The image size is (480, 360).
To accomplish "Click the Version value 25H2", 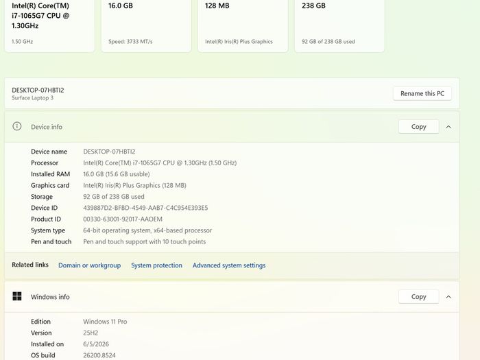I will (91, 333).
